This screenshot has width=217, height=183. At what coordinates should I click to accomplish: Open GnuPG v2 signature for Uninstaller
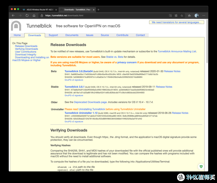(x=74, y=122)
